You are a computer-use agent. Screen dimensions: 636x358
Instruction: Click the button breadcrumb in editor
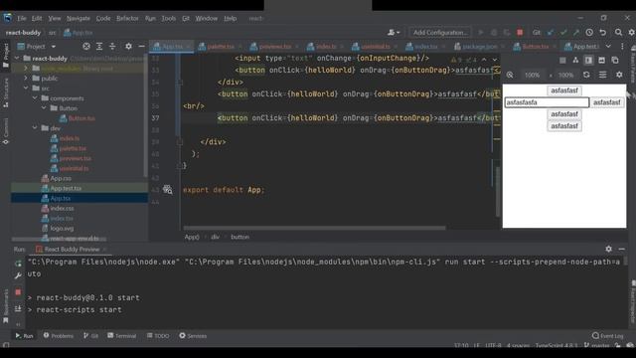pyautogui.click(x=239, y=237)
